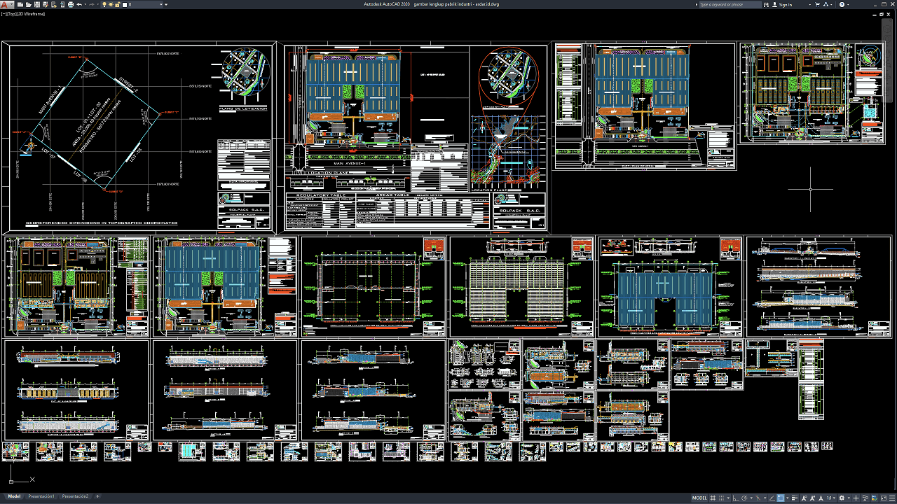Screen dimensions: 897x504
Task: Toggle Ortho mode in status bar
Action: pyautogui.click(x=735, y=498)
